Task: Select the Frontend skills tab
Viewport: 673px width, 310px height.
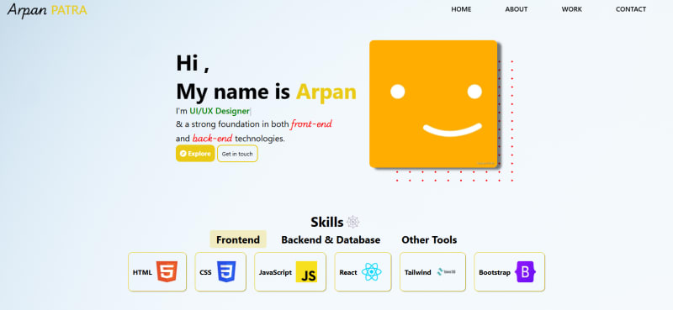Action: (238, 239)
